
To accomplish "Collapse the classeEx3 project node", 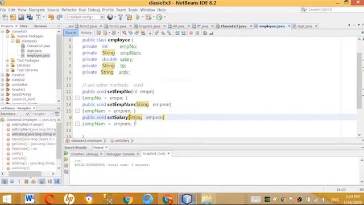I will point(2,31).
